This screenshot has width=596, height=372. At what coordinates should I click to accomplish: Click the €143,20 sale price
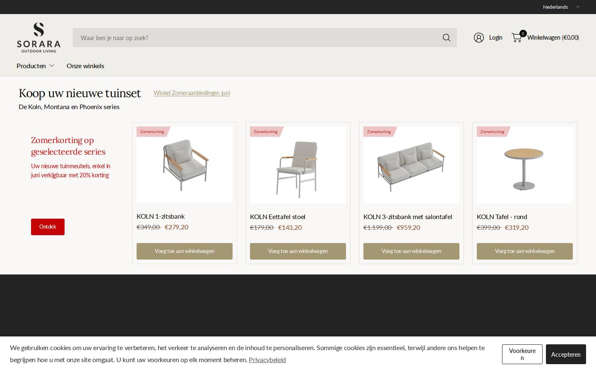[x=290, y=227]
